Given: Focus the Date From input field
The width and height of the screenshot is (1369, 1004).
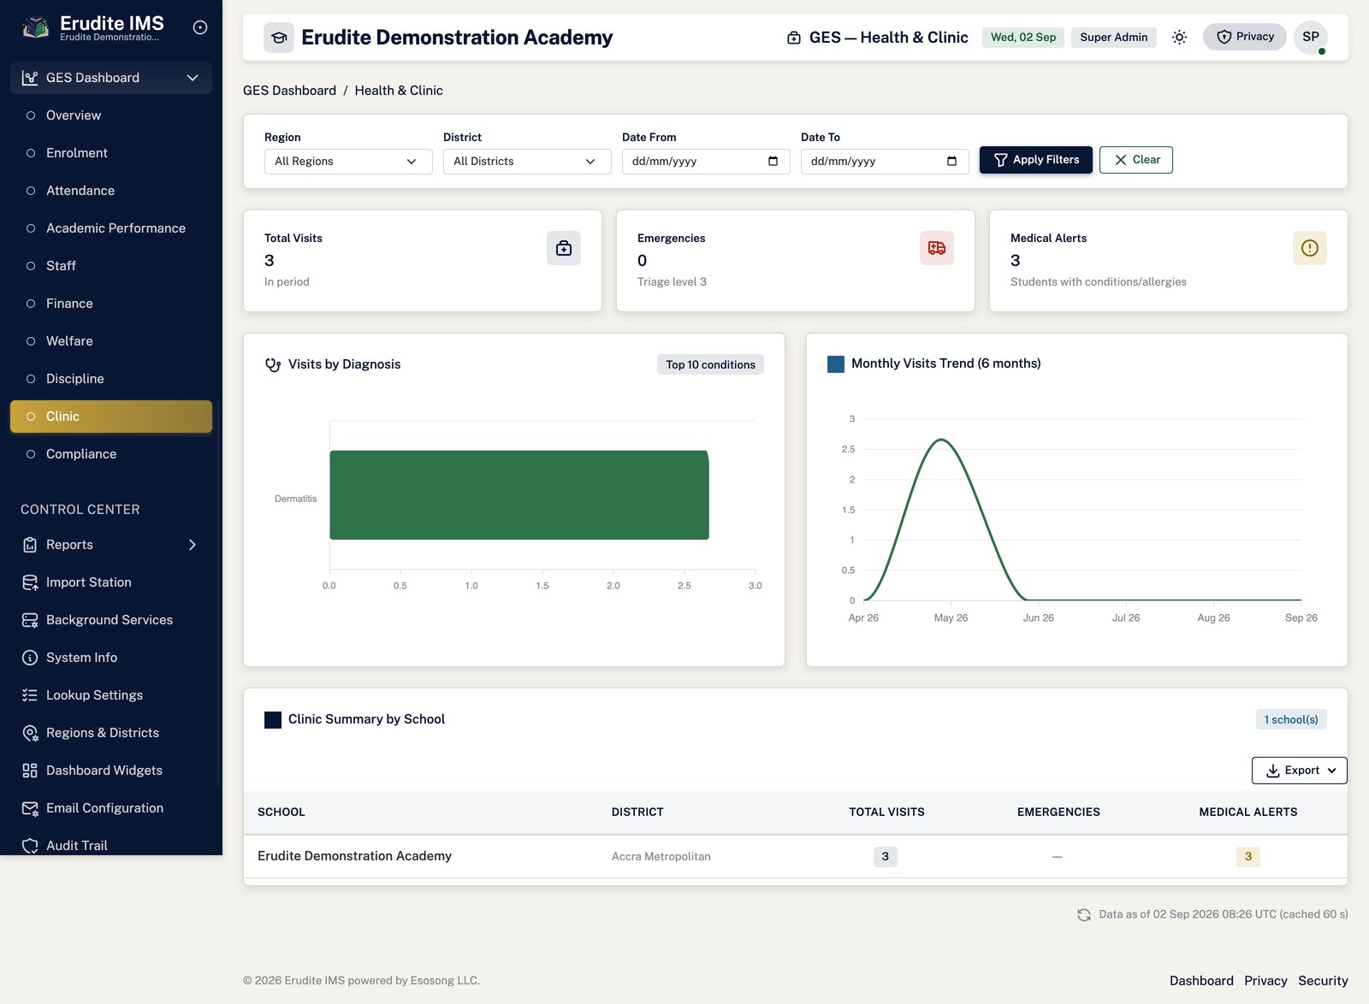Looking at the screenshot, I should click(706, 162).
